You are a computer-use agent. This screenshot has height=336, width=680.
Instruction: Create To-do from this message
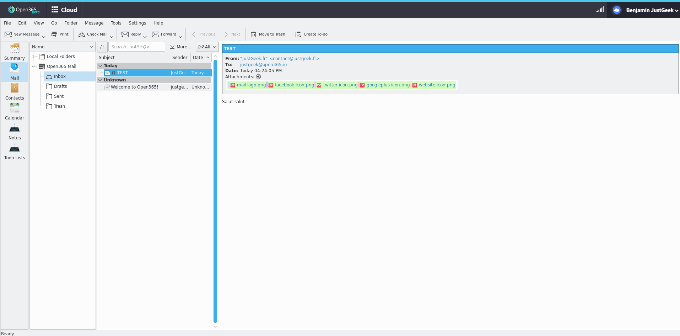[312, 34]
